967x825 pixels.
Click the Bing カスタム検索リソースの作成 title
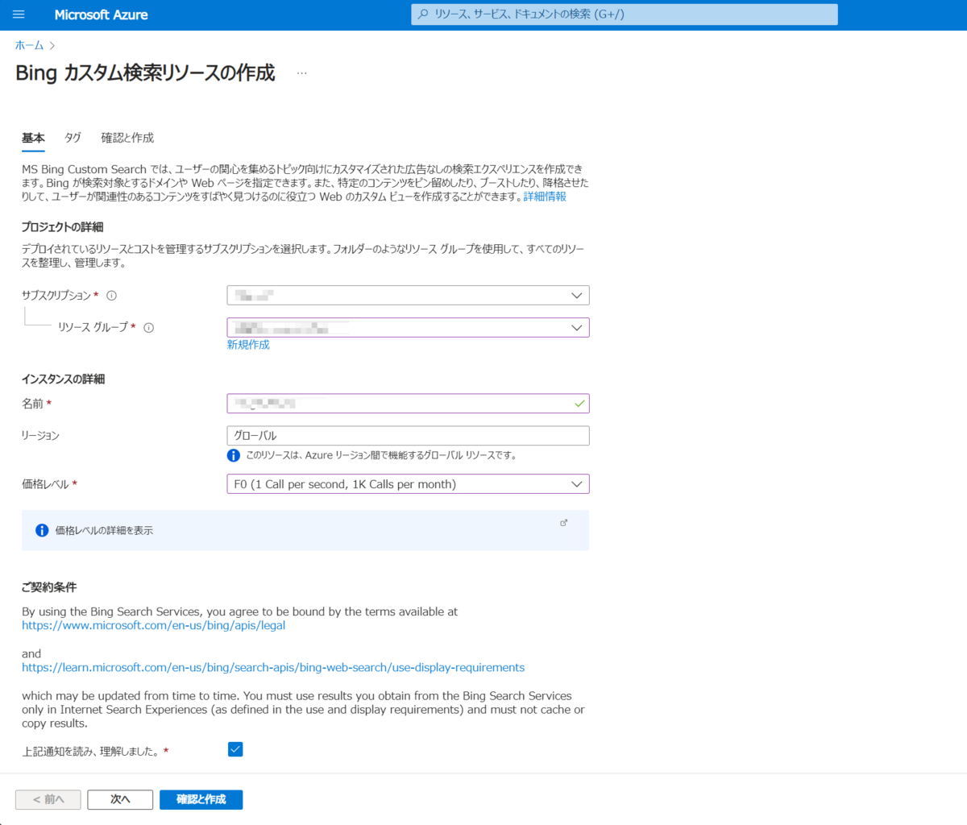(145, 73)
